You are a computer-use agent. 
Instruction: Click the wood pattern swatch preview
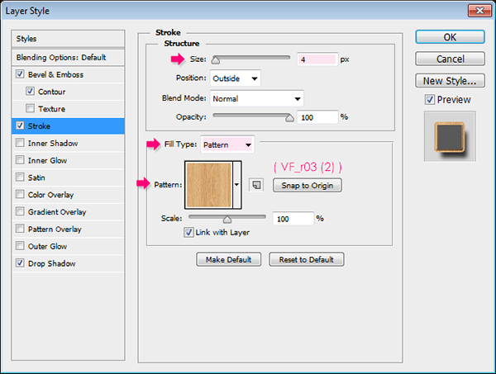click(207, 185)
